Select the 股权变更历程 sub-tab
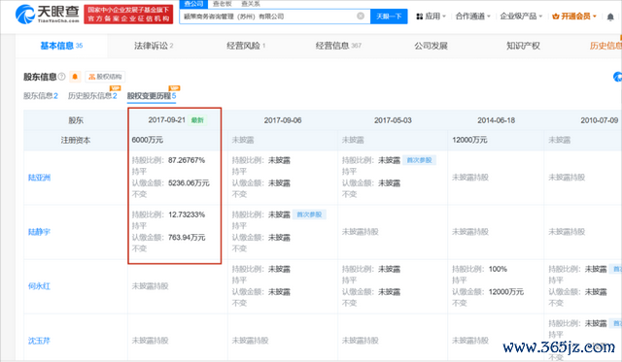 pos(152,96)
